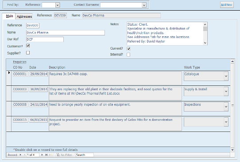Viewport: 240px width, 162px height.
Task: Toggle the Customer? checkbox
Action: (x=28, y=46)
